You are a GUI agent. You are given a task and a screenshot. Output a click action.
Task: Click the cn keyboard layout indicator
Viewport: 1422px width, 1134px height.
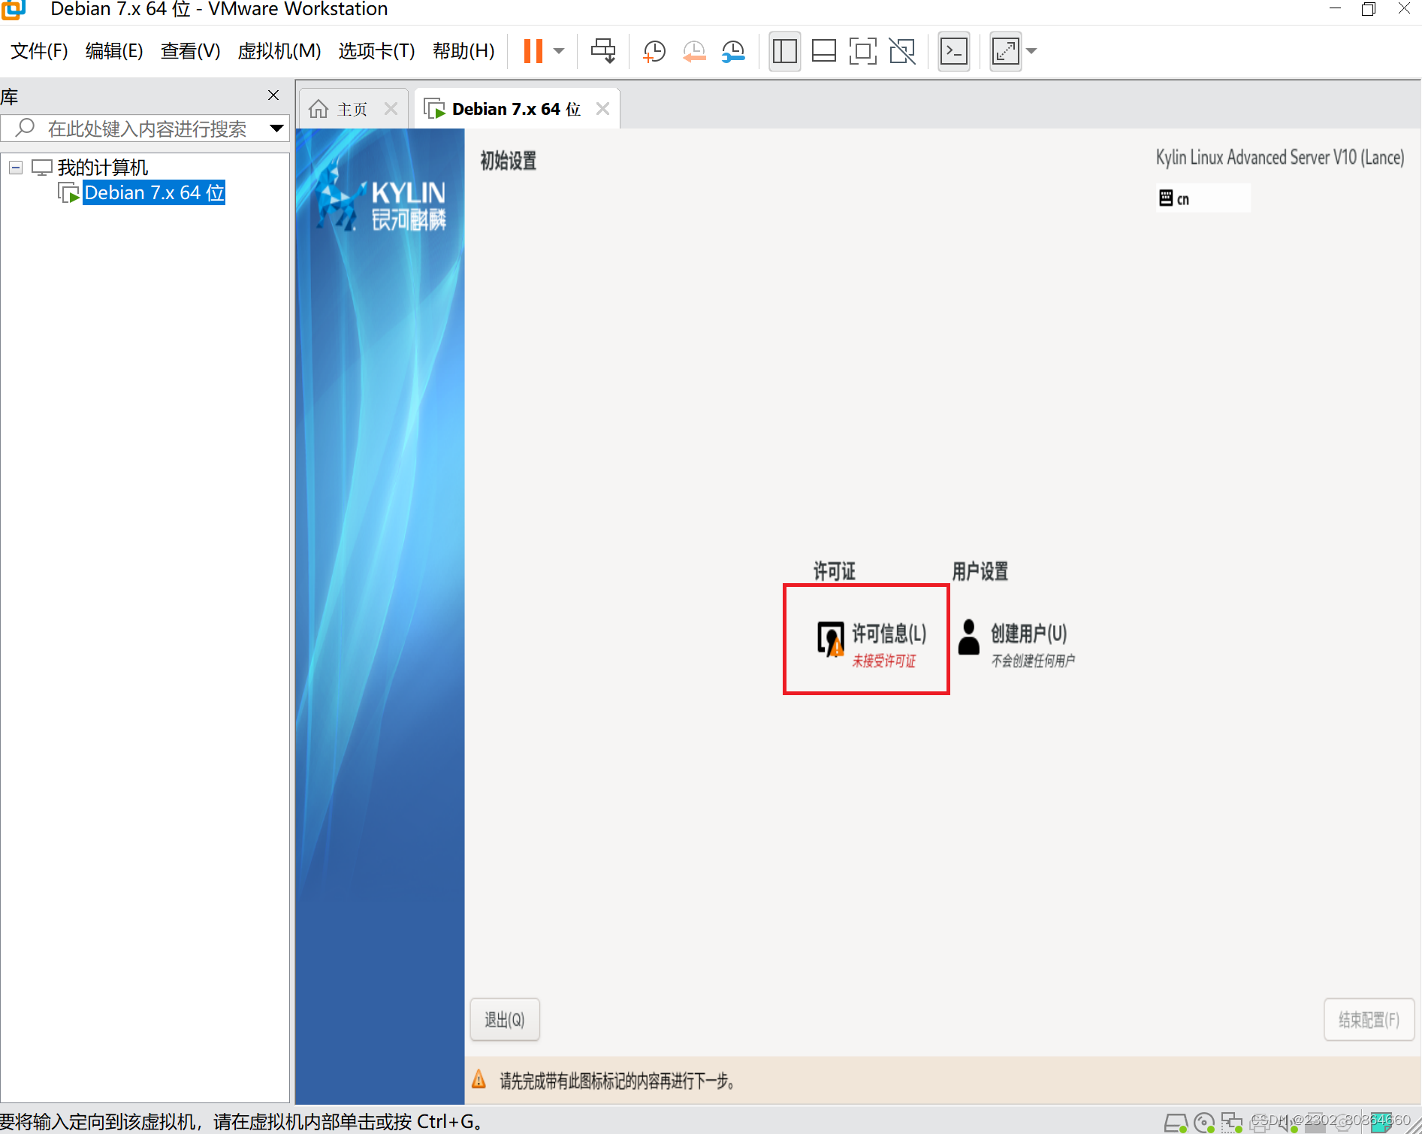coord(1203,198)
